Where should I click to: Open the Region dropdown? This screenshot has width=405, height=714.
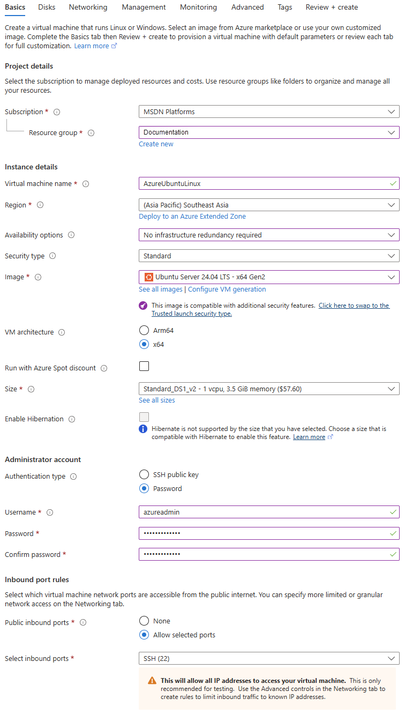(268, 205)
